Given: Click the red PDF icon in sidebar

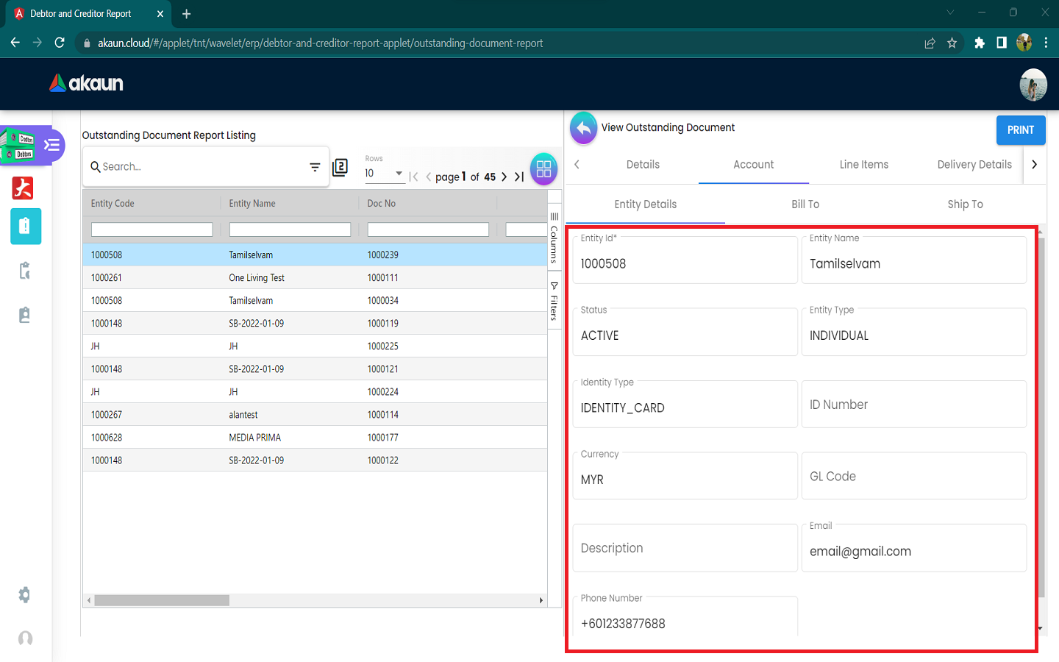Looking at the screenshot, I should coord(23,188).
